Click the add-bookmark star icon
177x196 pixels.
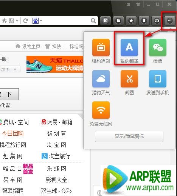point(5,21)
